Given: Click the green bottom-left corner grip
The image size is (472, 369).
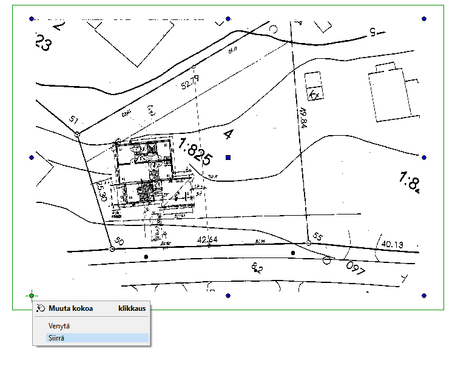Looking at the screenshot, I should coord(32,296).
